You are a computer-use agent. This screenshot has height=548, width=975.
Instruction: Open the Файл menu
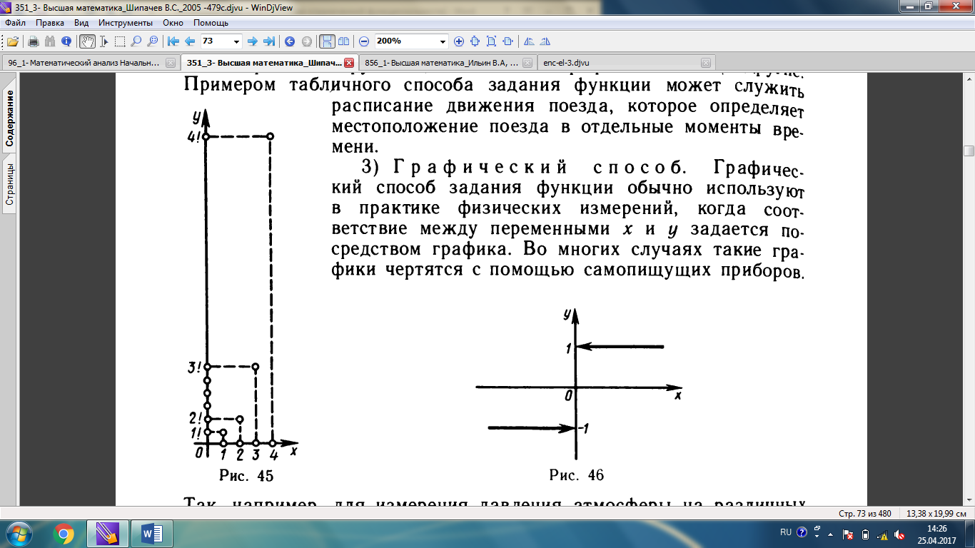click(15, 23)
